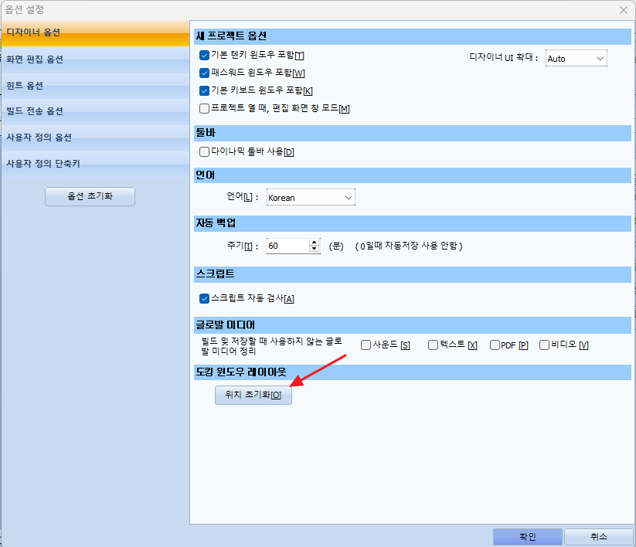This screenshot has width=636, height=547.
Task: Increase the 자동 백업 주기 spinner value
Action: [x=315, y=242]
